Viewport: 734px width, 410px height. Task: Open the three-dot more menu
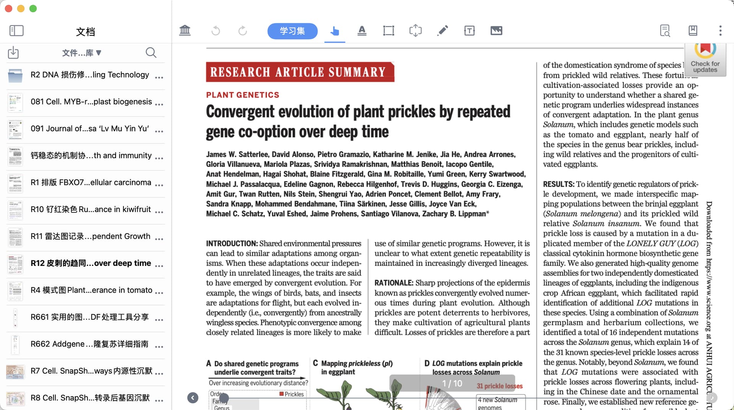point(720,31)
